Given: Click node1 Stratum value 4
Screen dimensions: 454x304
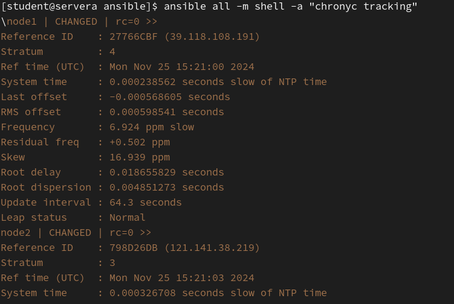Looking at the screenshot, I should pyautogui.click(x=112, y=52).
